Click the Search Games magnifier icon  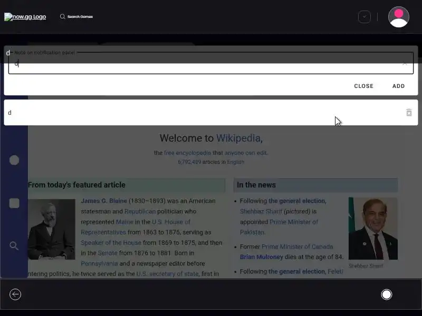(62, 17)
